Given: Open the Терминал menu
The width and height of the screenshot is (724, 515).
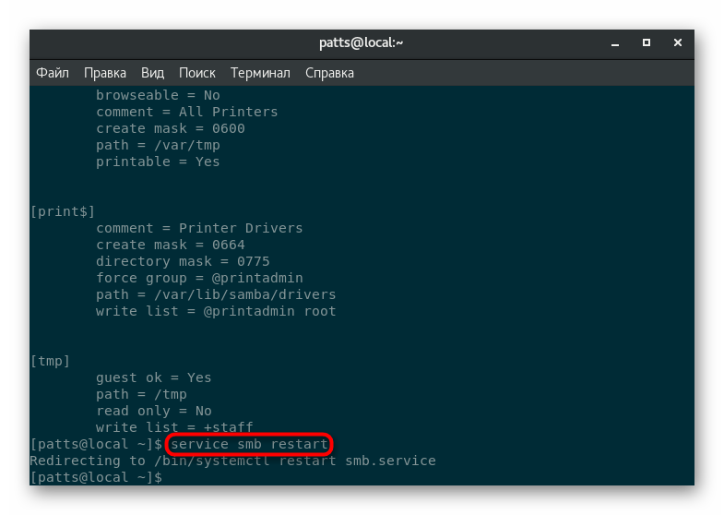Looking at the screenshot, I should pyautogui.click(x=260, y=73).
